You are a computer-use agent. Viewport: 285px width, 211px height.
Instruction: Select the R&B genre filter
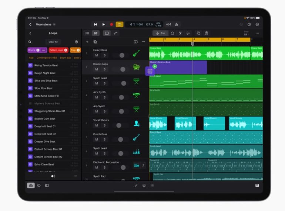pyautogui.click(x=31, y=58)
